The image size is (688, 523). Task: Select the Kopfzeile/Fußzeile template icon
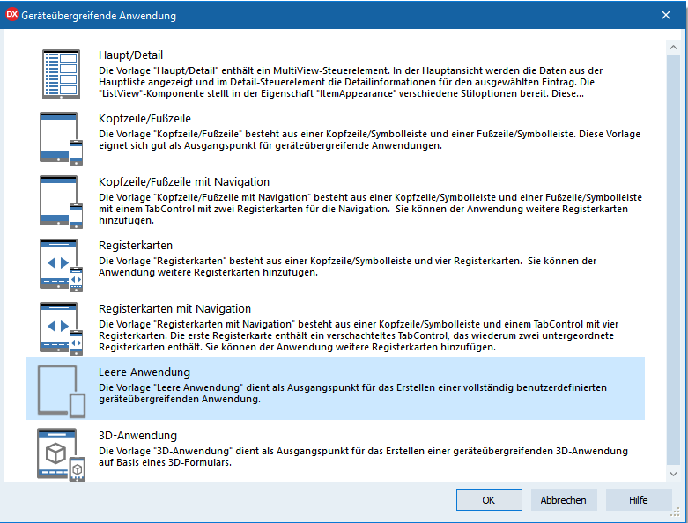point(61,137)
